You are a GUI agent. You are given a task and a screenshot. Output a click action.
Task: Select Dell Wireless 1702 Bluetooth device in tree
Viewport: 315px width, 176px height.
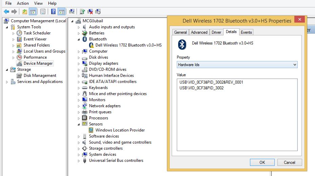click(x=128, y=45)
